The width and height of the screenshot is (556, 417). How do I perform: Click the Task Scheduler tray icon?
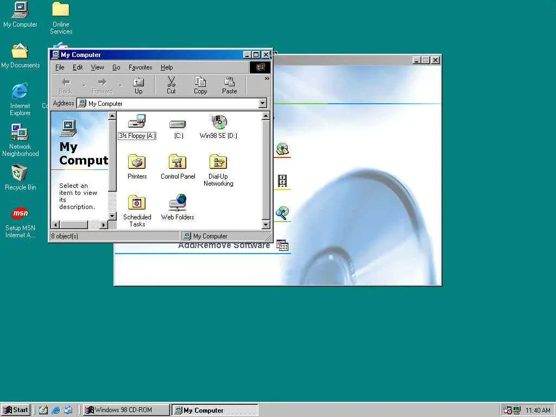coord(508,410)
